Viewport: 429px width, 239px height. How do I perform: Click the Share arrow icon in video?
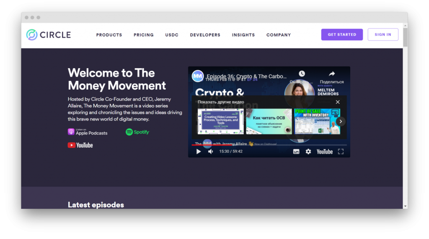332,74
